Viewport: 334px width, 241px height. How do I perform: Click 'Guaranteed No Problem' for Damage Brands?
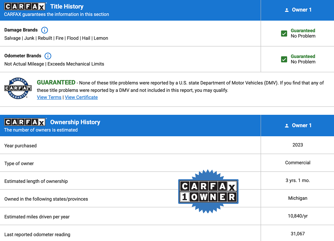click(x=303, y=33)
